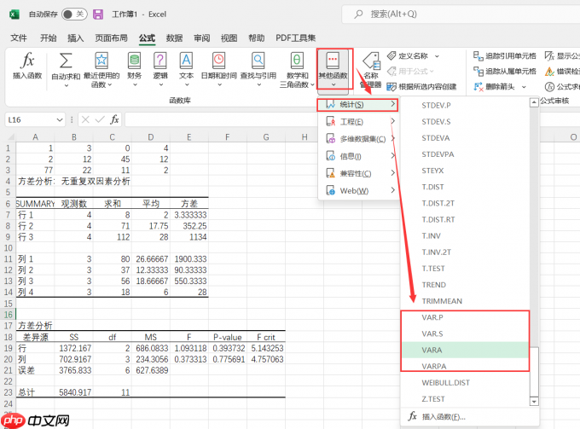This screenshot has height=429, width=580.
Task: Click the Show Formulas icon
Action: [x=549, y=55]
